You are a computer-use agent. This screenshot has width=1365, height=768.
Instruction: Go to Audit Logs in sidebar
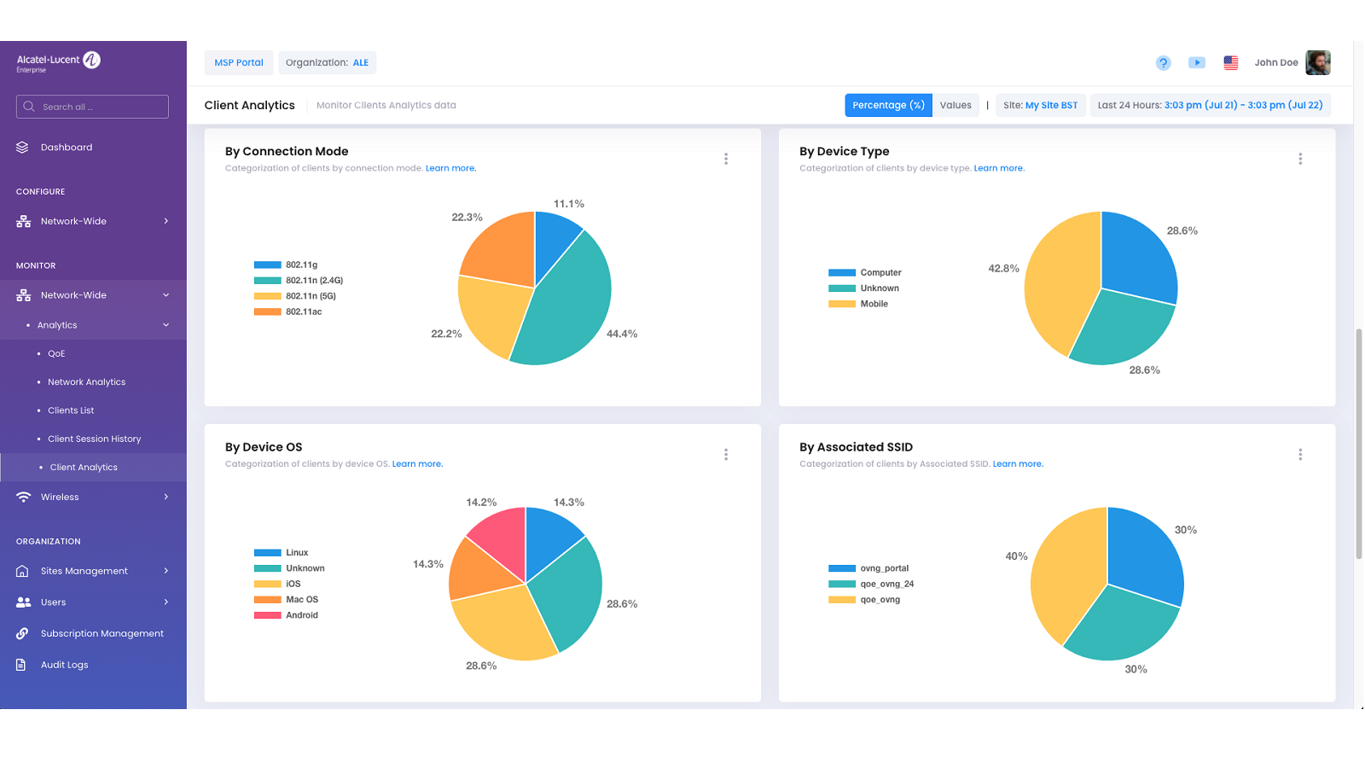coord(64,665)
